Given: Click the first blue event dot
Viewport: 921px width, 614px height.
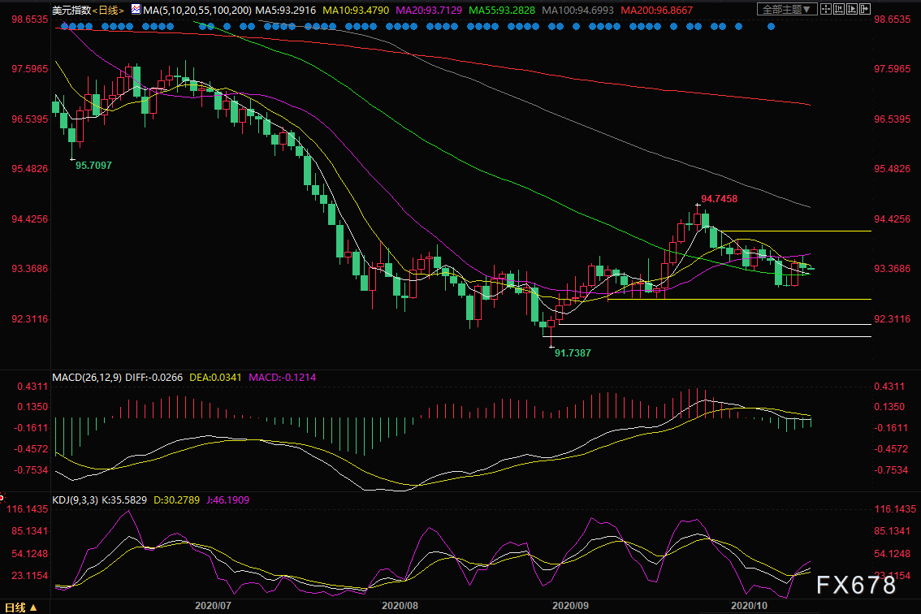Looking at the screenshot, I should tap(65, 27).
